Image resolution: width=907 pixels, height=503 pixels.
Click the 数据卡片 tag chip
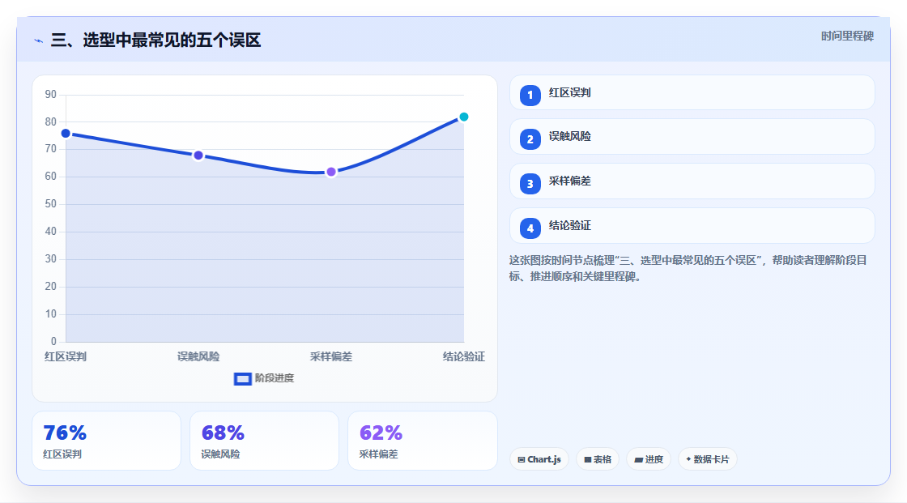pyautogui.click(x=708, y=459)
